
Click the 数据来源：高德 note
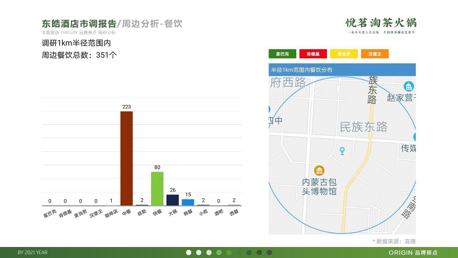[x=394, y=241]
